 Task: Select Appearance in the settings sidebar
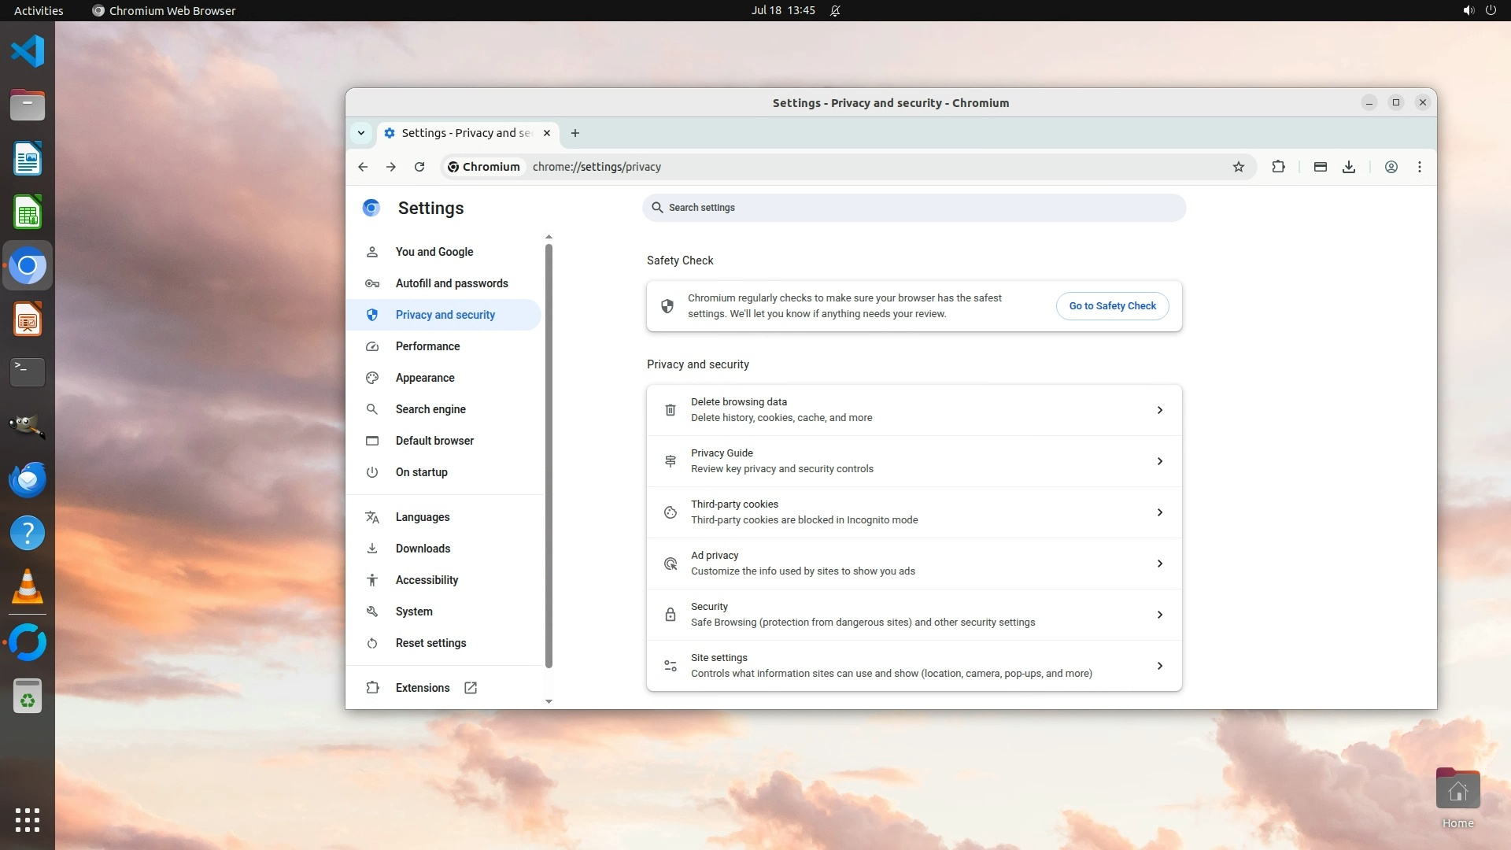425,378
